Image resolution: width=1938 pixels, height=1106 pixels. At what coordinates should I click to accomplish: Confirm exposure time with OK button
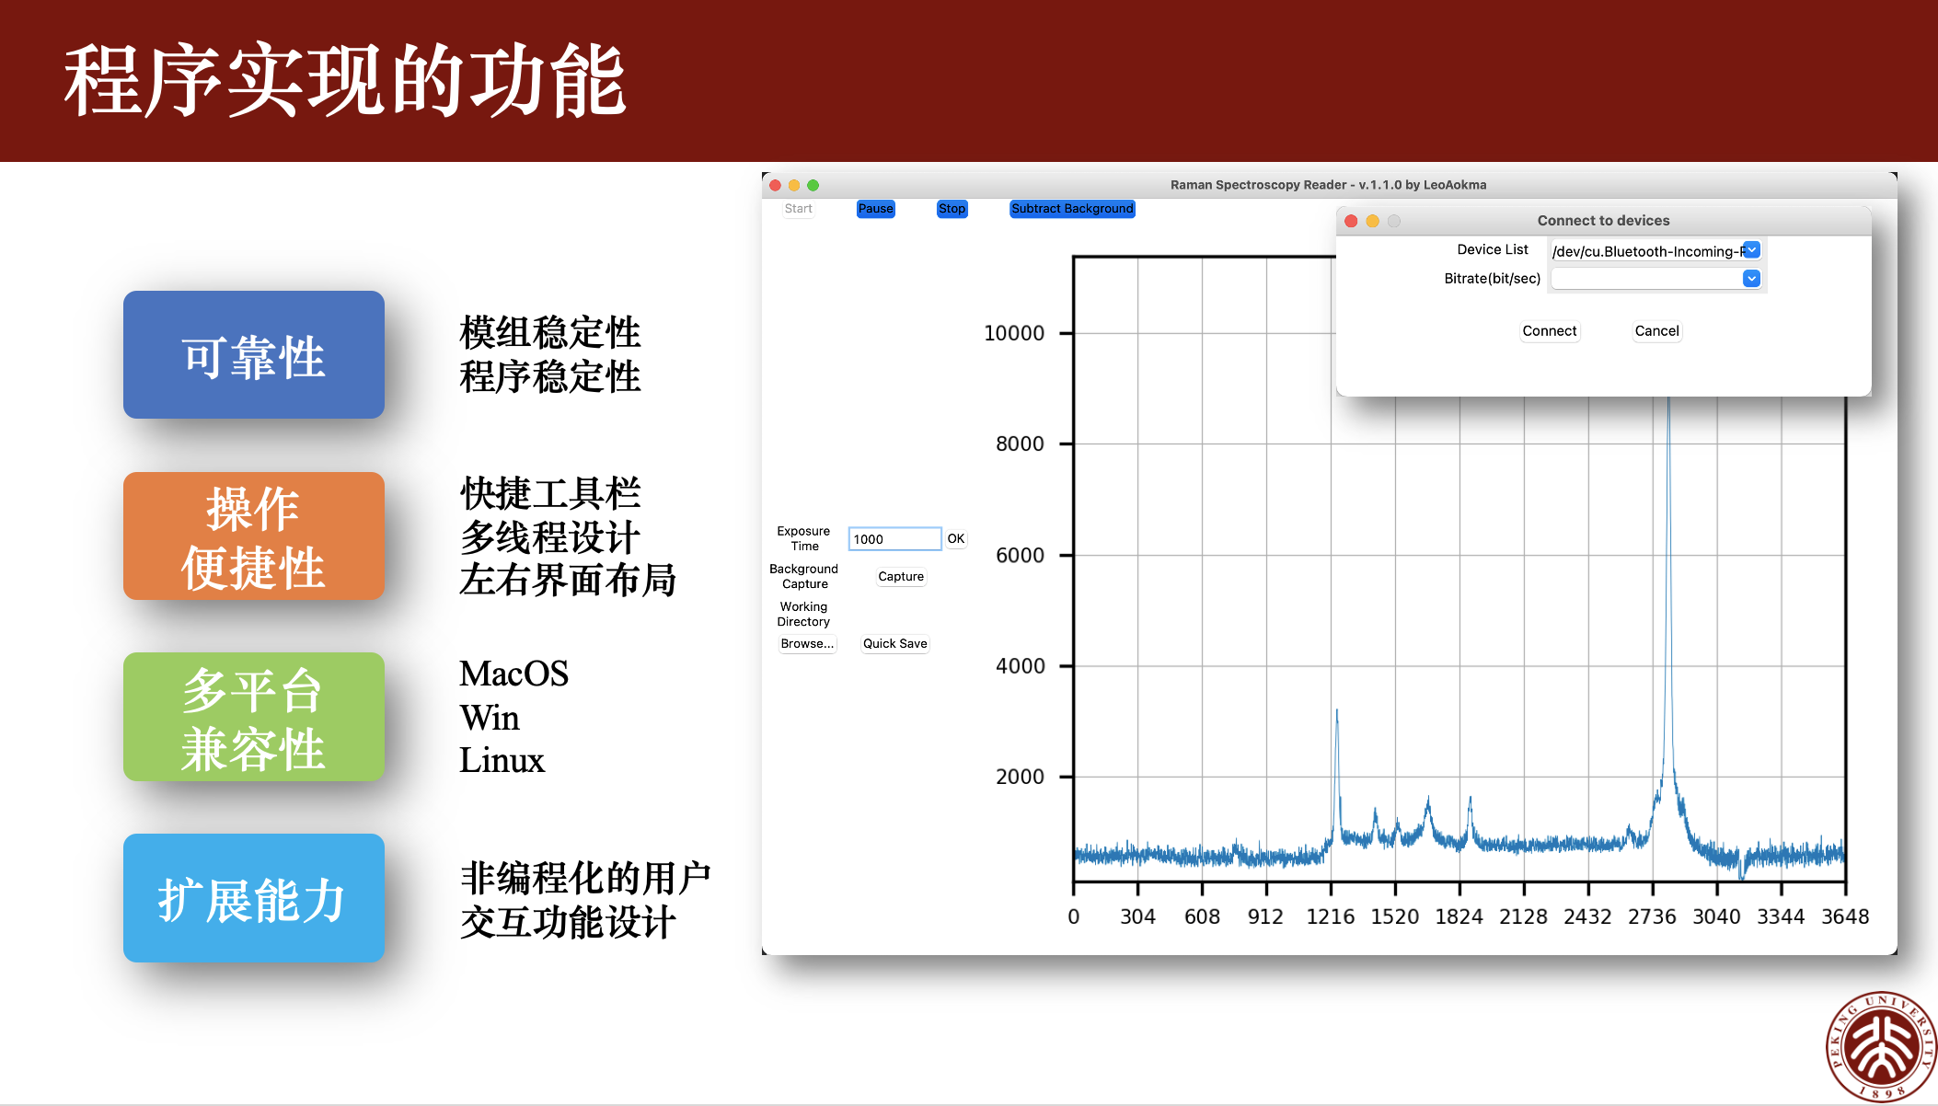tap(956, 539)
